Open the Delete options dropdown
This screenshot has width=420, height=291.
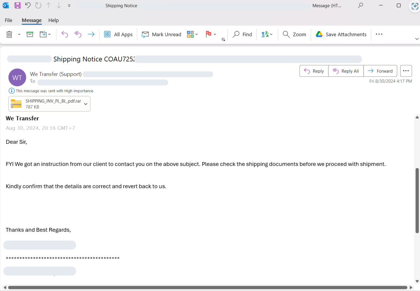[x=19, y=34]
